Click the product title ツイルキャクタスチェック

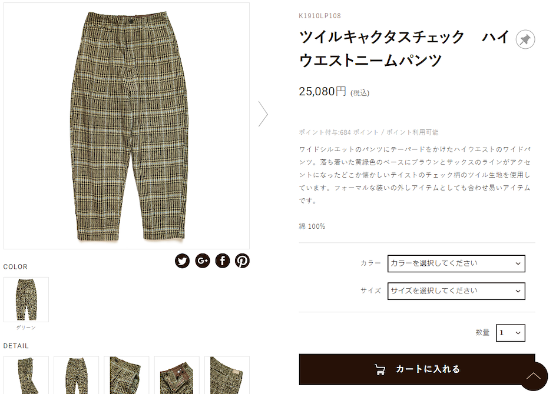pyautogui.click(x=382, y=37)
